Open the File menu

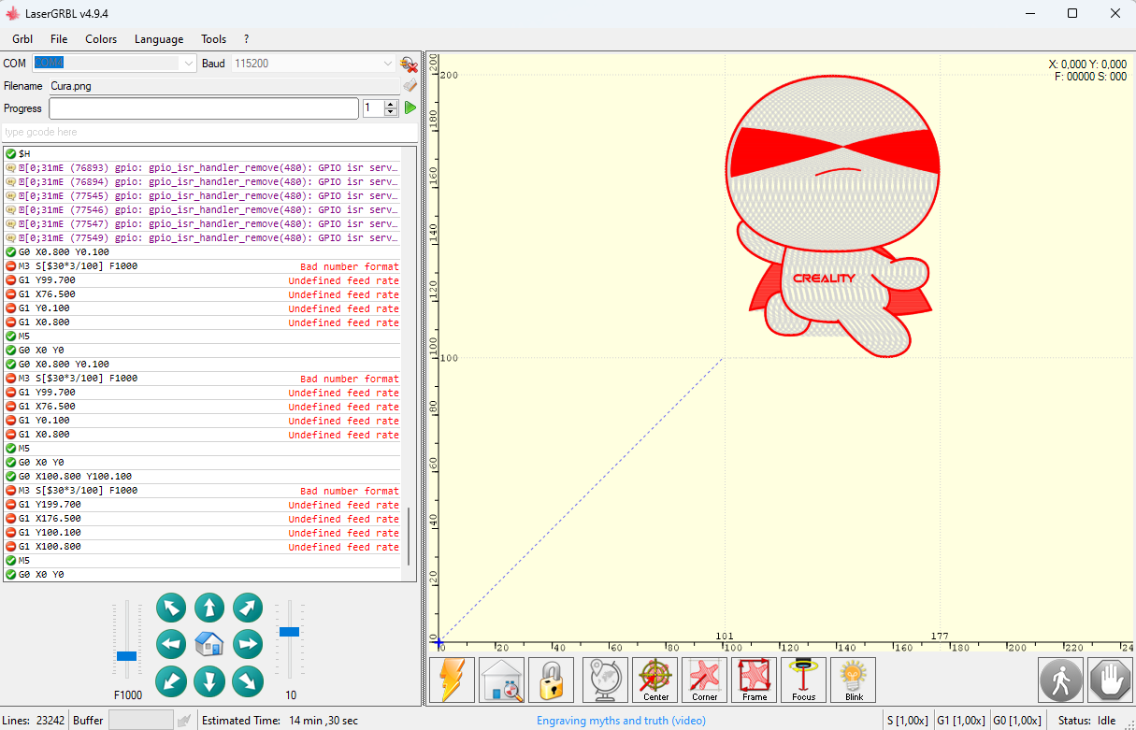59,39
